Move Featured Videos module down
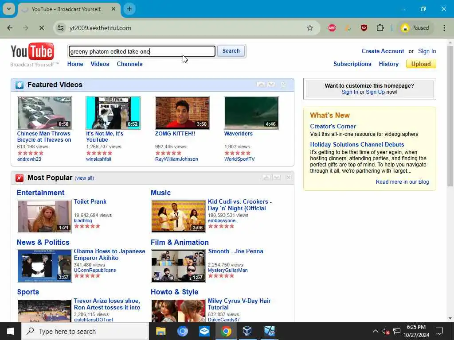 pyautogui.click(x=271, y=85)
